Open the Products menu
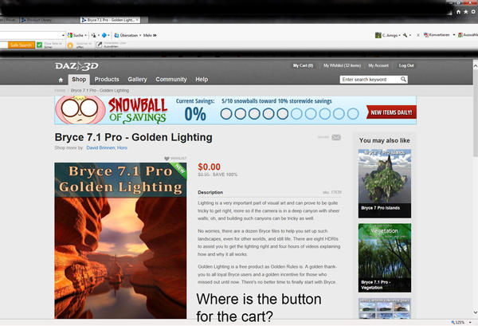478x326 pixels. (x=107, y=79)
